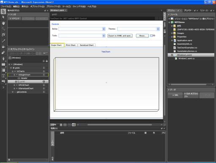This screenshot has height=163, width=216.
Task: Select the Direct Selection tool
Action: coord(3,17)
